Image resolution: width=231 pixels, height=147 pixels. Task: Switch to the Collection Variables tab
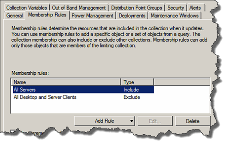pyautogui.click(x=26, y=8)
